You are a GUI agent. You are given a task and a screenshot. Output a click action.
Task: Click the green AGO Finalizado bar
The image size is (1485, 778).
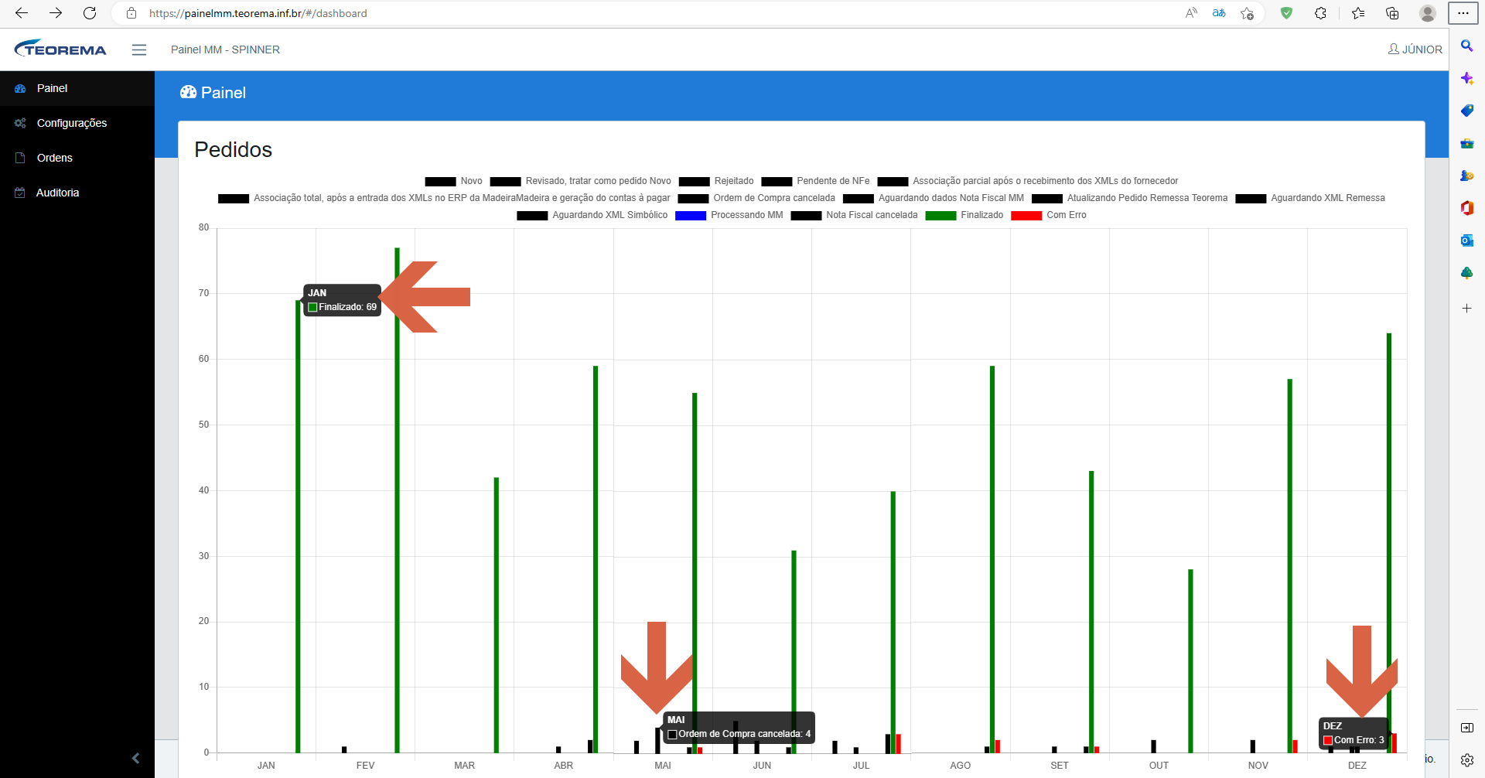pos(992,559)
